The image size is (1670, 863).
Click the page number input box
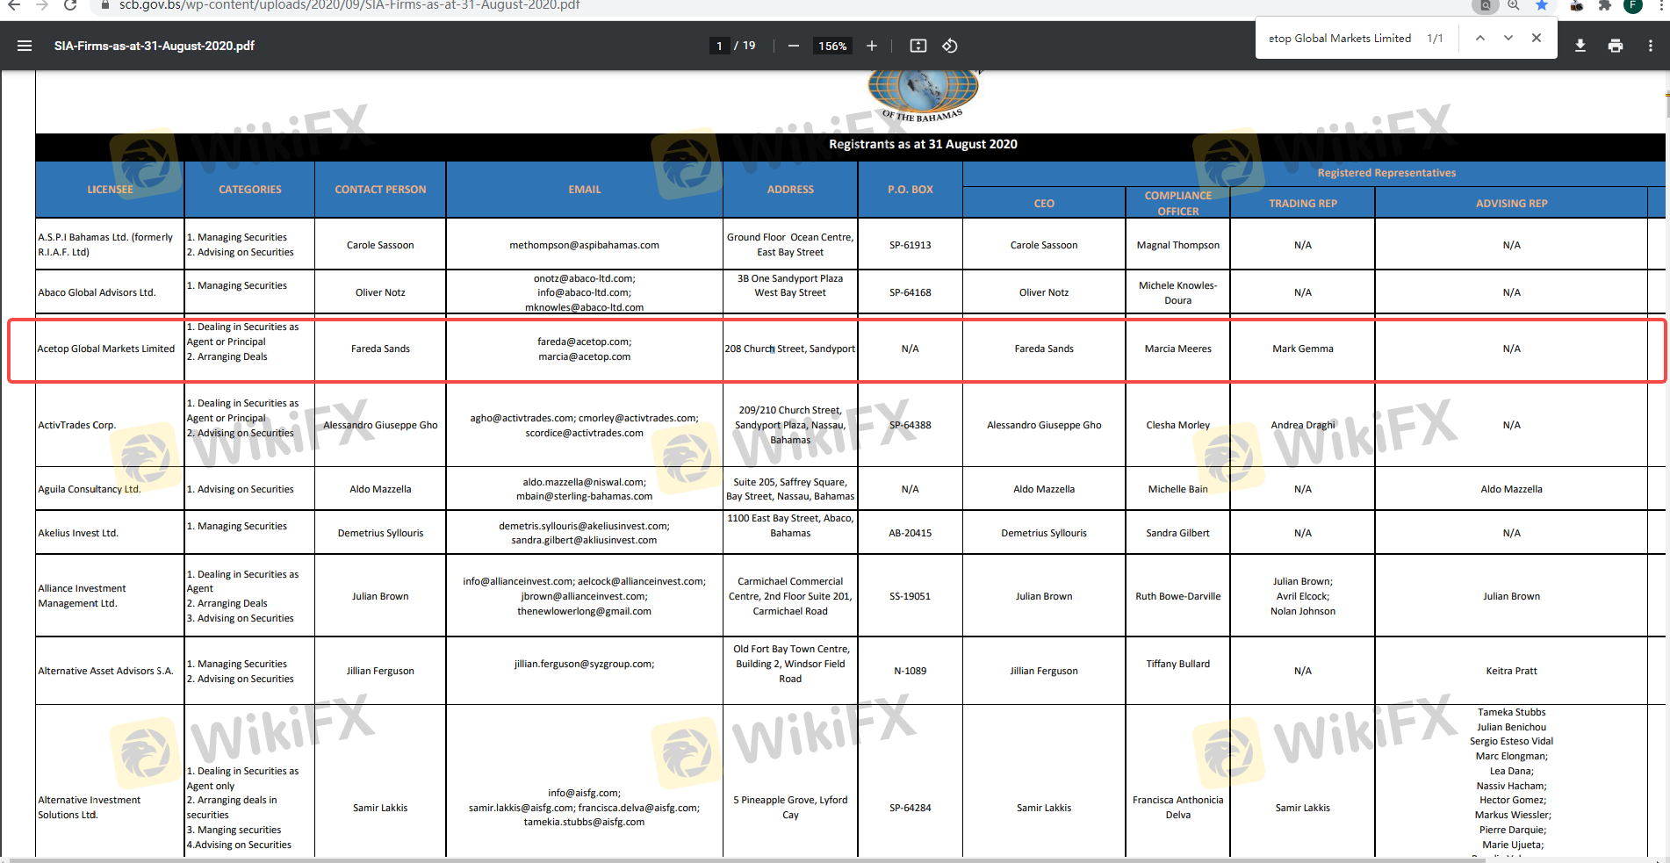[x=719, y=46]
